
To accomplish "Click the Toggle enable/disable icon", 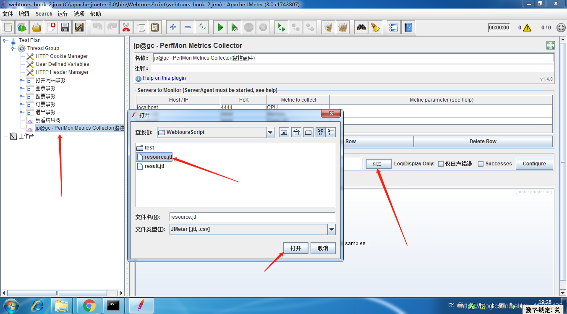I will pyautogui.click(x=202, y=28).
